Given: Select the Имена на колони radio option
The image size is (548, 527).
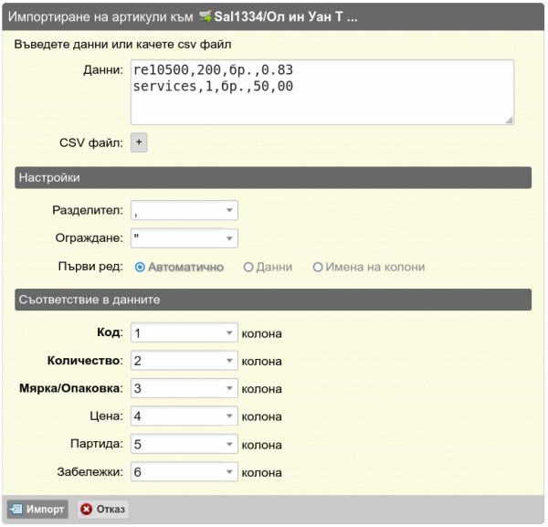Looking at the screenshot, I should (317, 268).
